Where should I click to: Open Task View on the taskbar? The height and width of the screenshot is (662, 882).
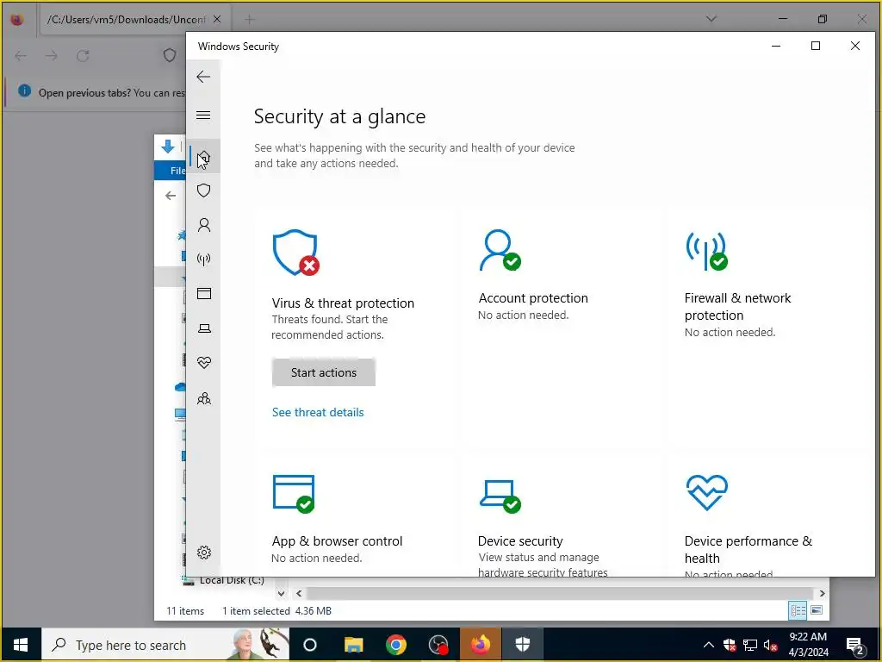pyautogui.click(x=310, y=645)
